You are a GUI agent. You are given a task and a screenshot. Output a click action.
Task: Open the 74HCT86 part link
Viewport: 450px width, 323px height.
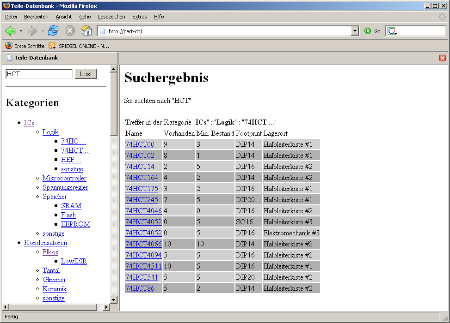[140, 288]
